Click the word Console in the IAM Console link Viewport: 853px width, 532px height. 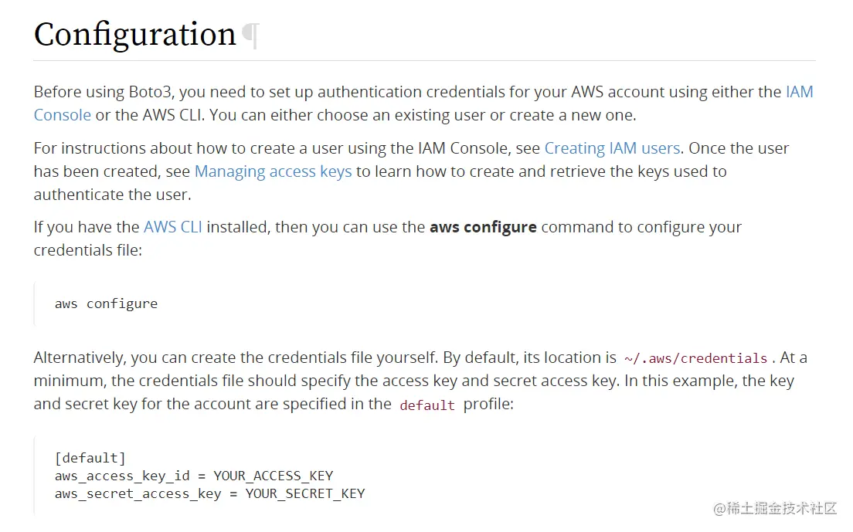tap(62, 115)
